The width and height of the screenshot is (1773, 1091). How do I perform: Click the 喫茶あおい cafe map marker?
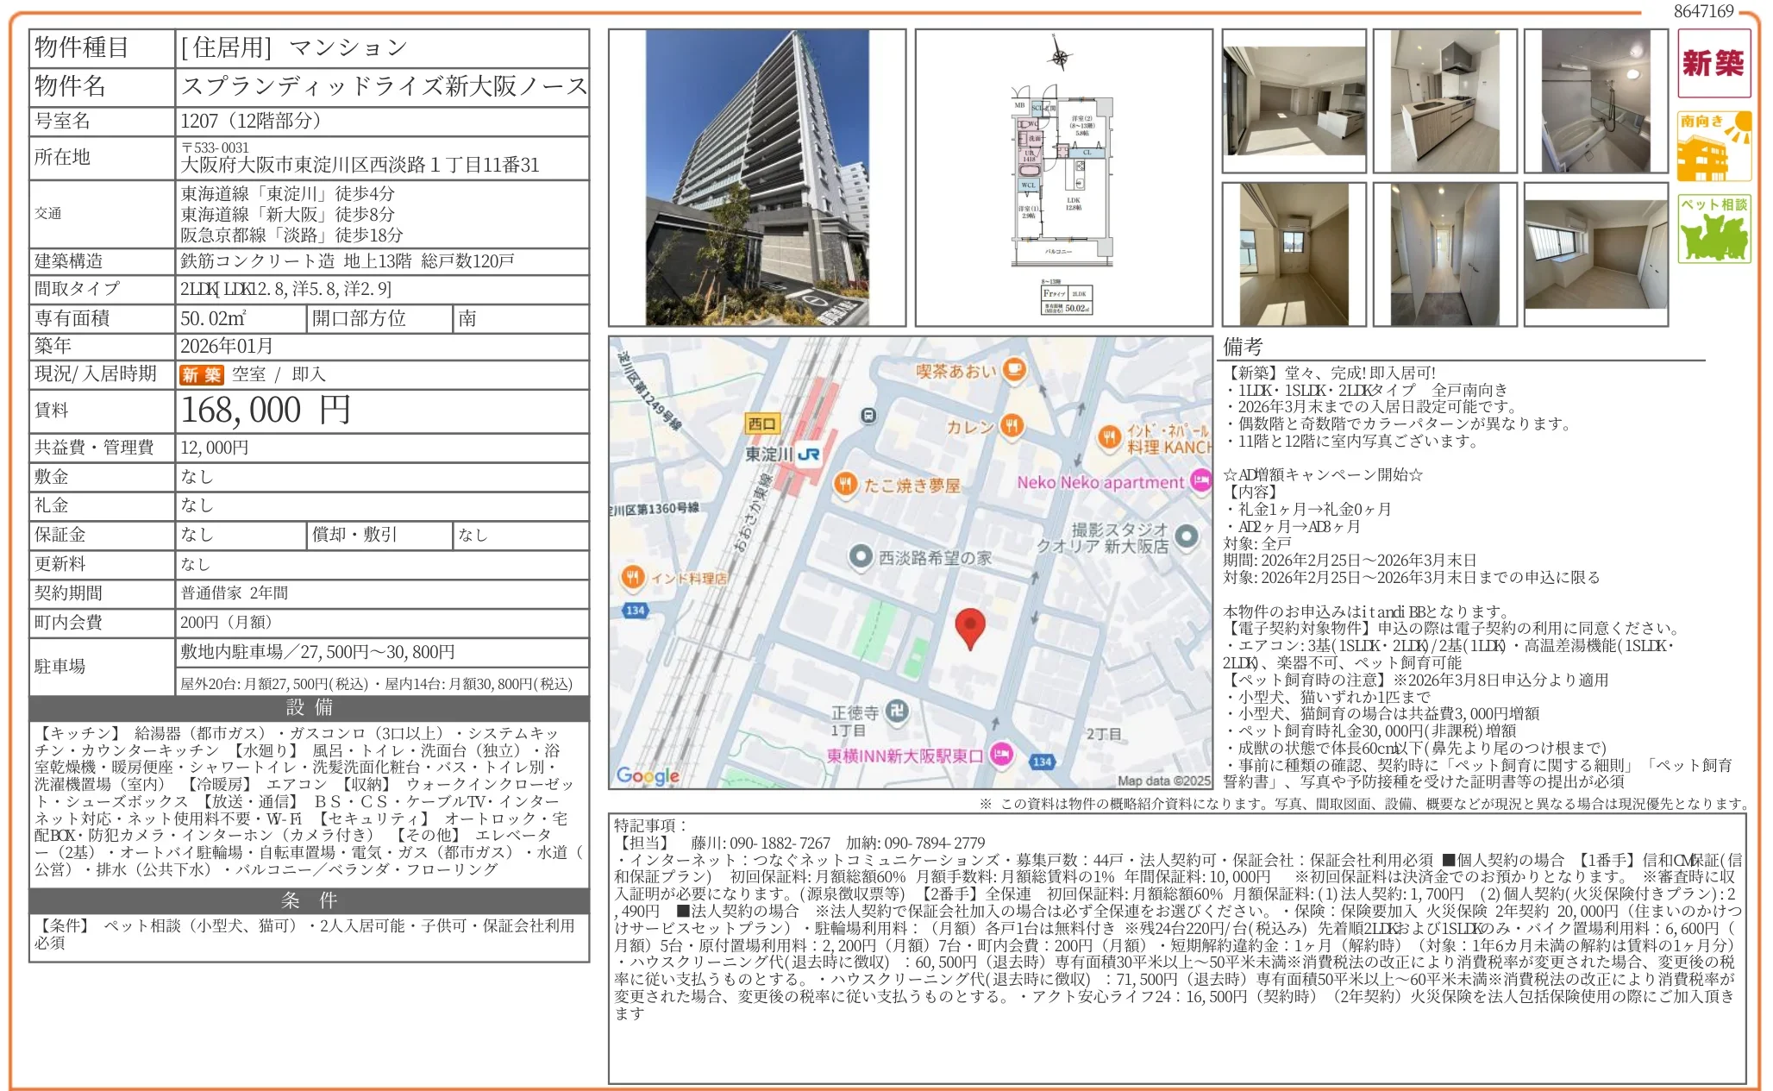click(1014, 371)
